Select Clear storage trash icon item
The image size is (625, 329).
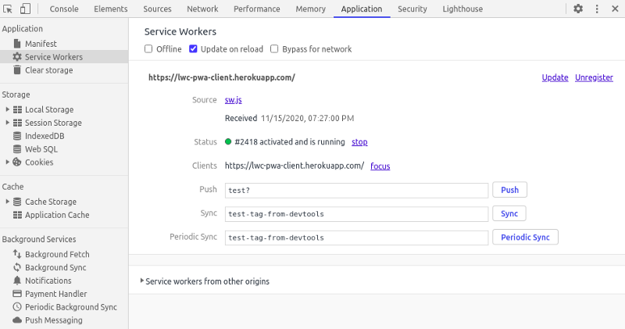[x=48, y=70]
